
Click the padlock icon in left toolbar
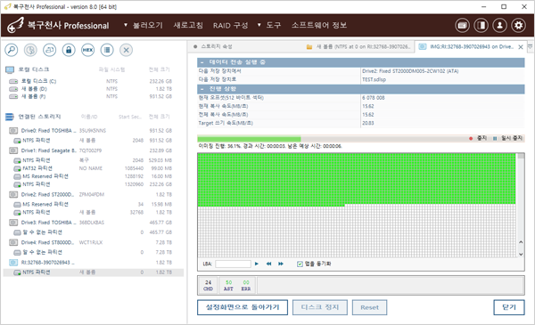tap(69, 50)
